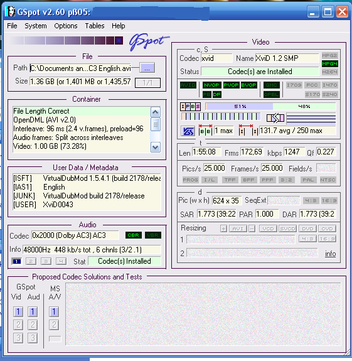Click the PPF indicator
The height and width of the screenshot is (361, 352).
(x=267, y=180)
